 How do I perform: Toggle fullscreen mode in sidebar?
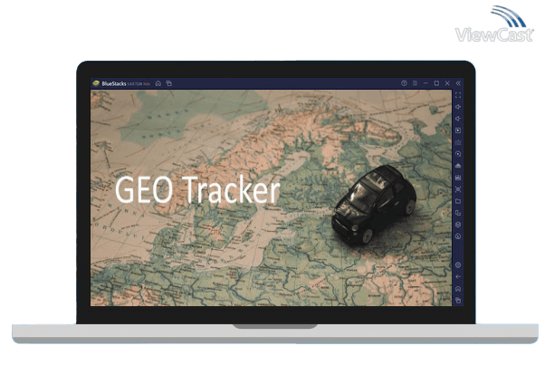coord(458,95)
